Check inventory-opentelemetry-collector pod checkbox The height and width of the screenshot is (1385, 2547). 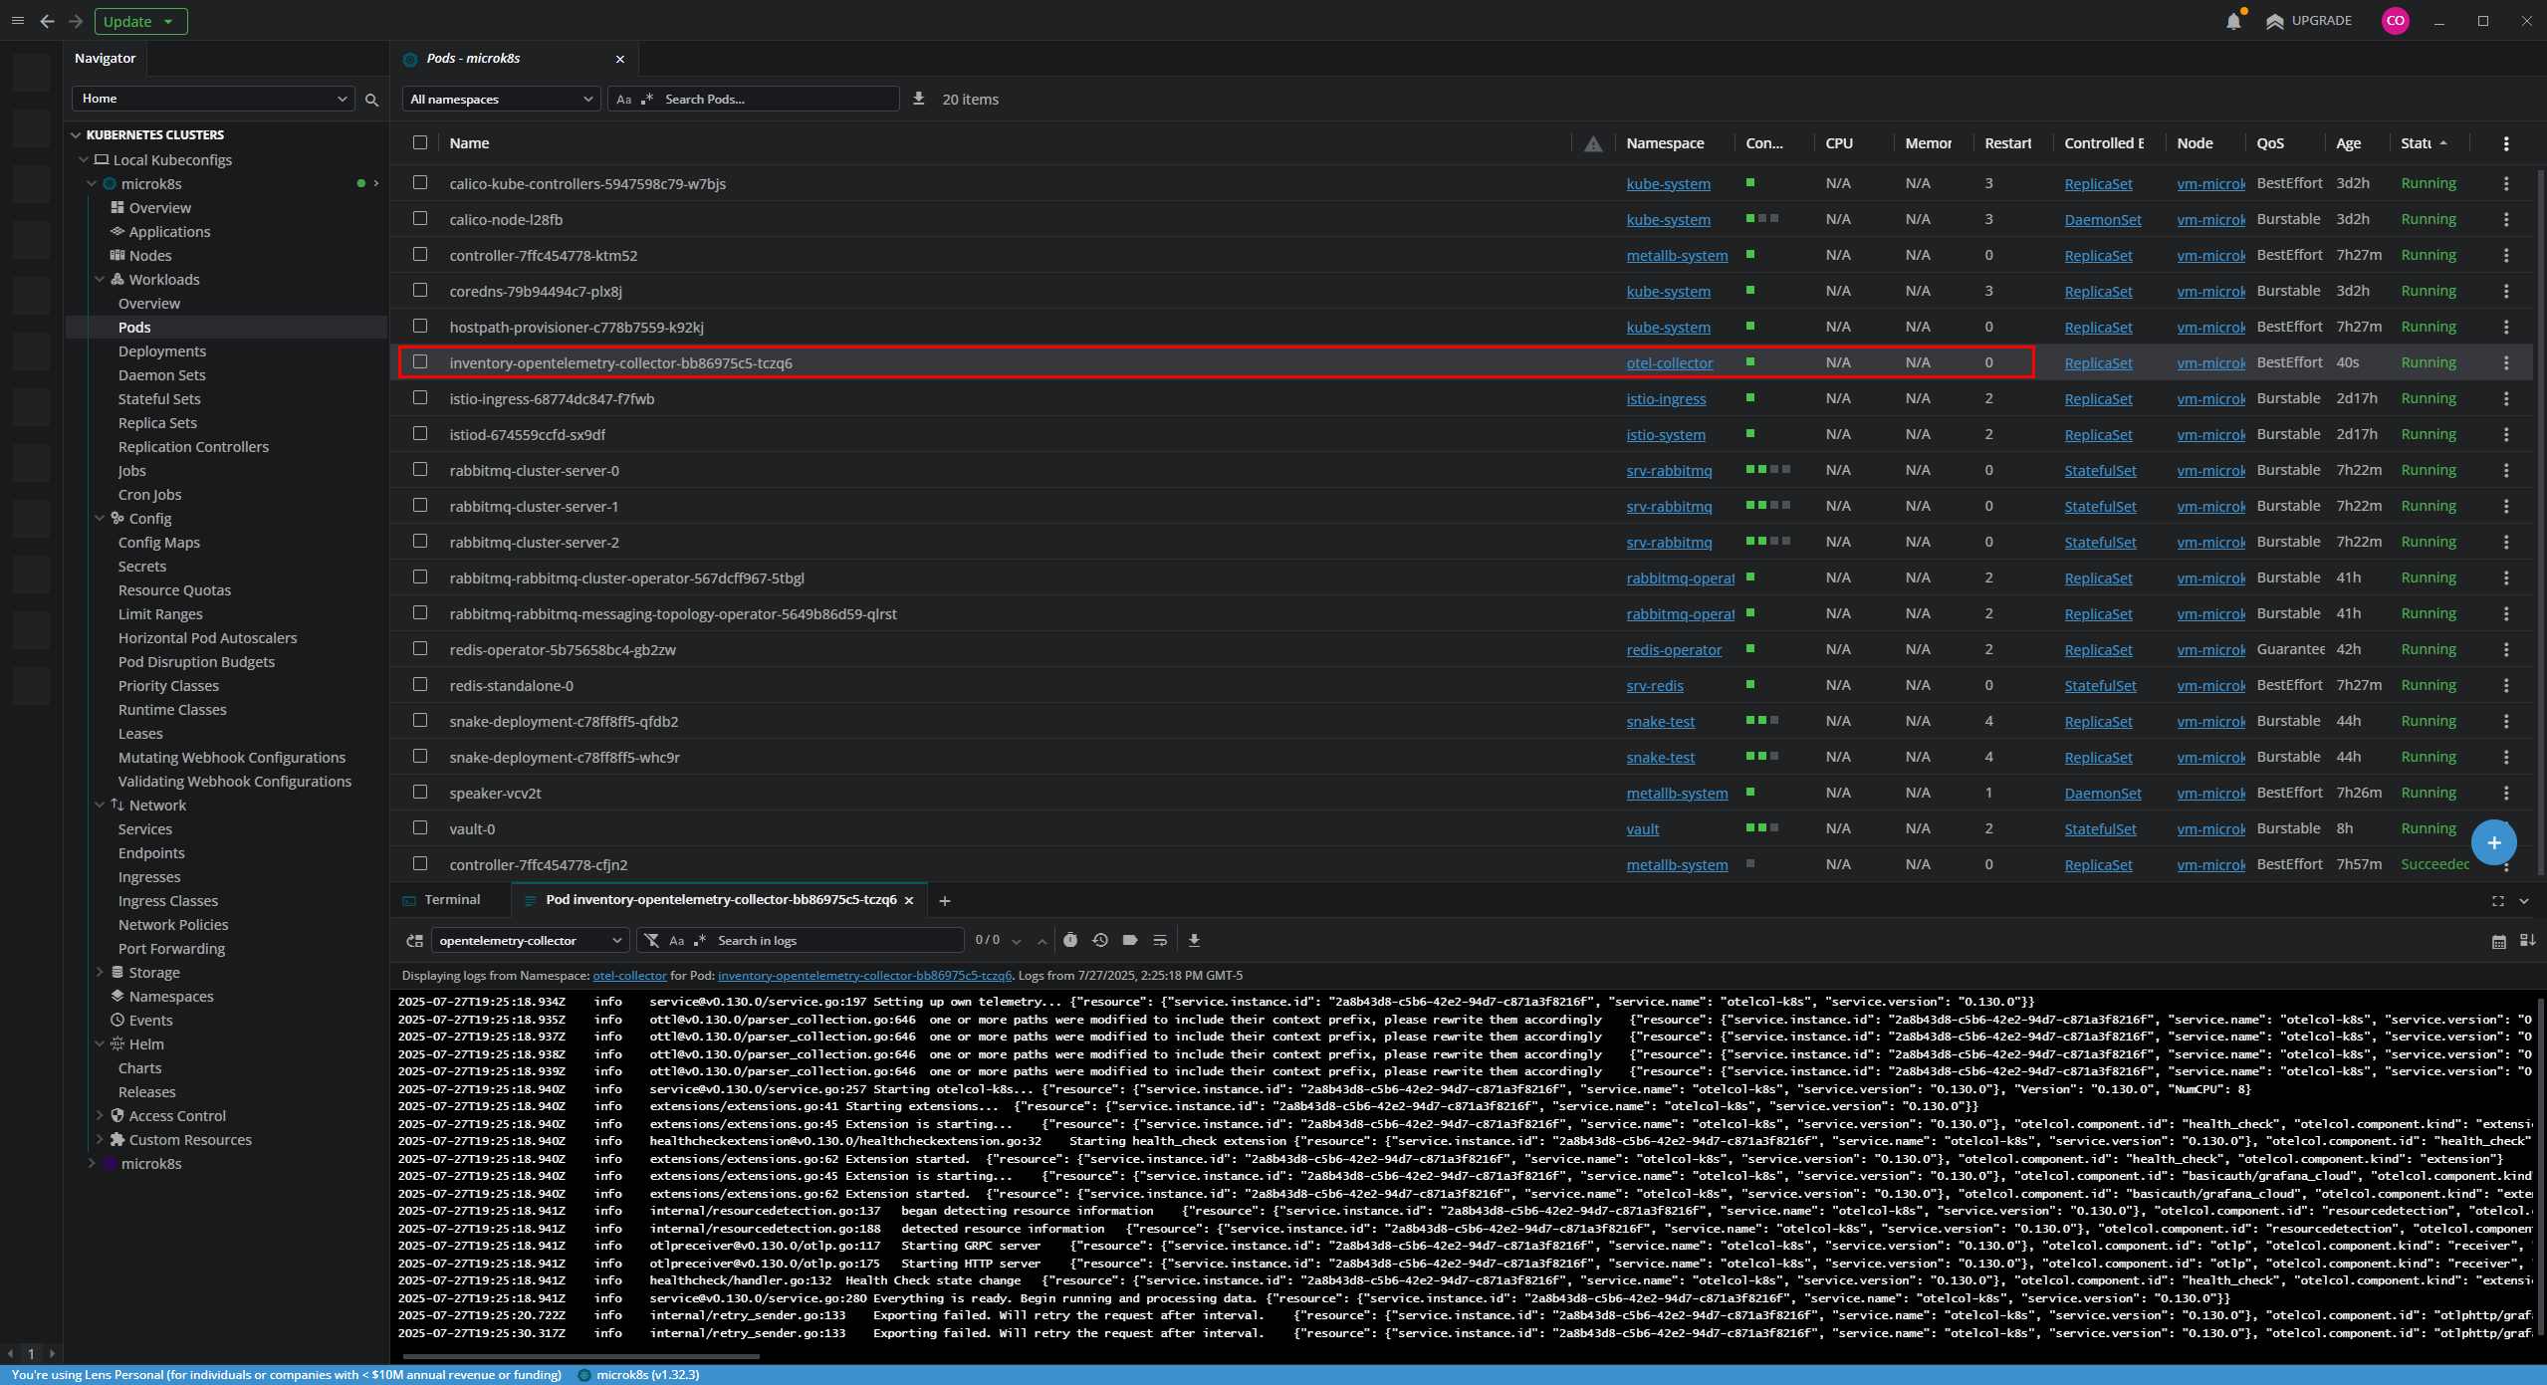(420, 361)
